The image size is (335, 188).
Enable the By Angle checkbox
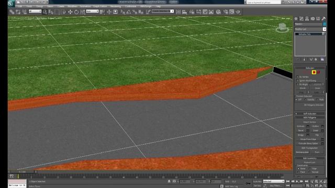[297, 85]
